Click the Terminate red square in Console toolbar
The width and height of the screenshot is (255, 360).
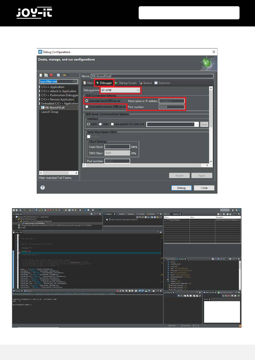pyautogui.click(x=117, y=291)
